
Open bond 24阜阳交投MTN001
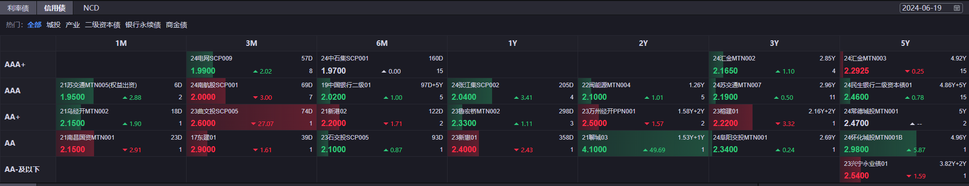pyautogui.click(x=740, y=138)
